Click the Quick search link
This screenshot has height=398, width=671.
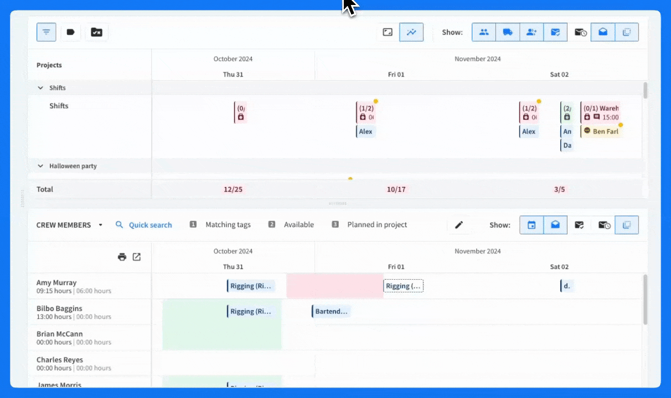151,225
